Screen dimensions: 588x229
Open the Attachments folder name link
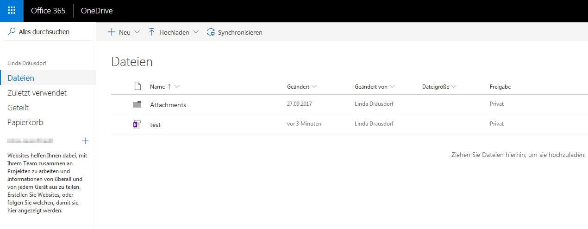tap(168, 105)
